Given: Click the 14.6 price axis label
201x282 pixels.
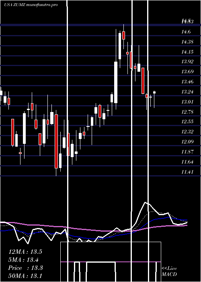Looking at the screenshot, I should click(186, 32).
